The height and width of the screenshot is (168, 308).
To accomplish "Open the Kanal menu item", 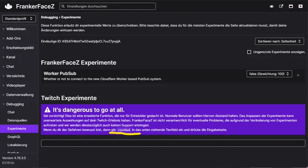I will (10, 57).
